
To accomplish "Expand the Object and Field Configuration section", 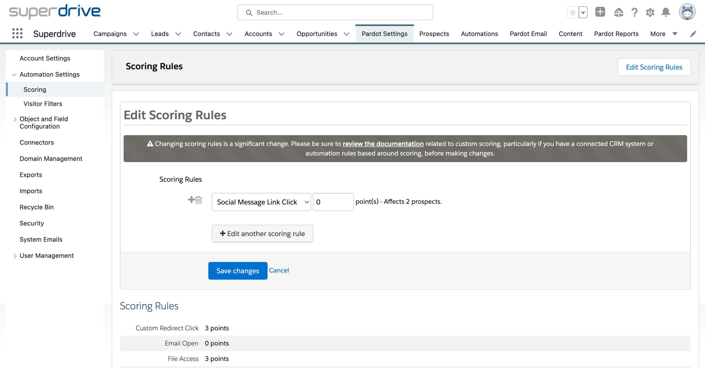I will 15,119.
